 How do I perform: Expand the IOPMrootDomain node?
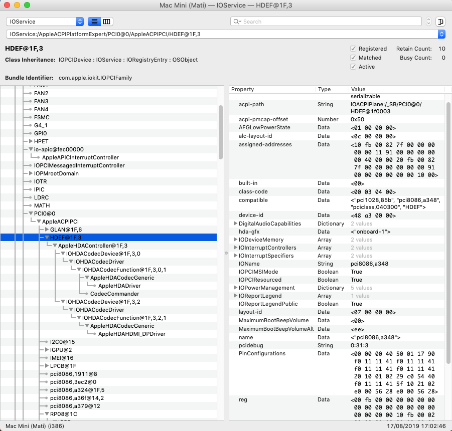[x=31, y=173]
